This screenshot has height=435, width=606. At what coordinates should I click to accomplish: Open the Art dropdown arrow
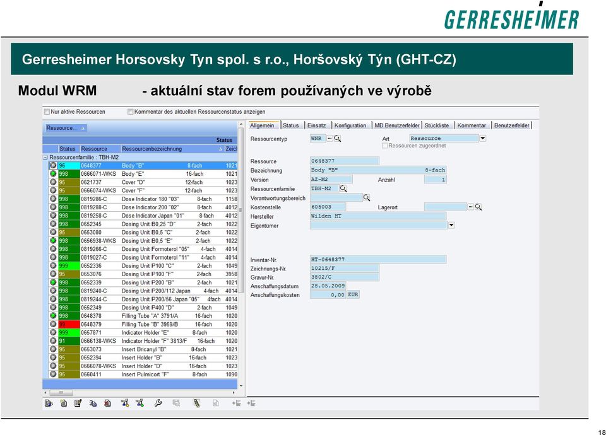tap(483, 138)
